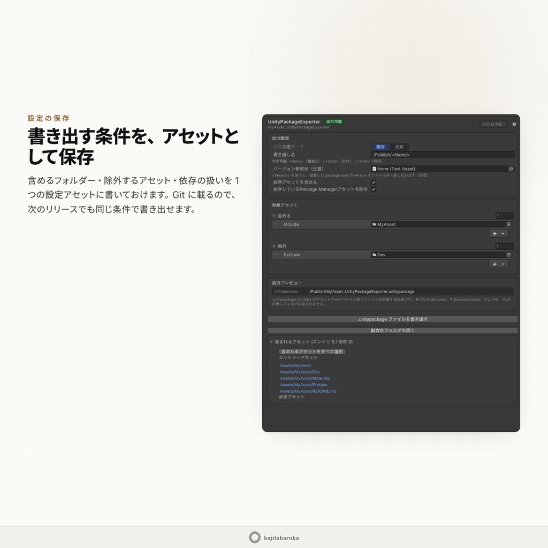Click drag handle icon of Exclude row

coord(275,254)
